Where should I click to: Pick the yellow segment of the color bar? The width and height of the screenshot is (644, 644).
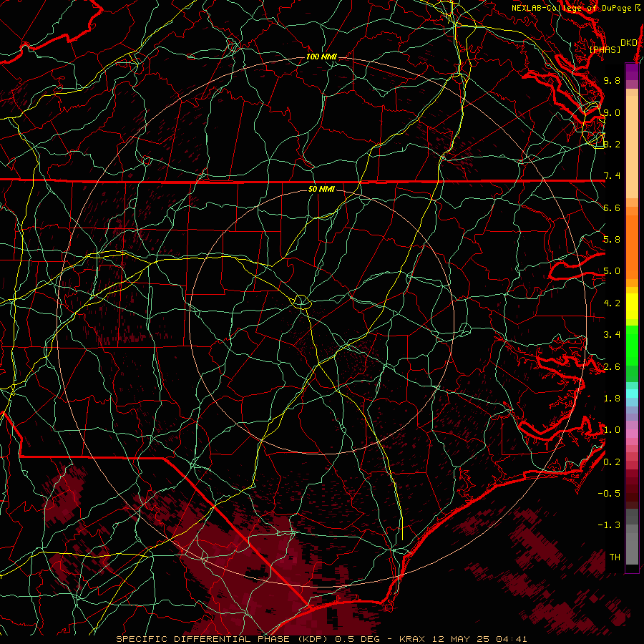[632, 306]
